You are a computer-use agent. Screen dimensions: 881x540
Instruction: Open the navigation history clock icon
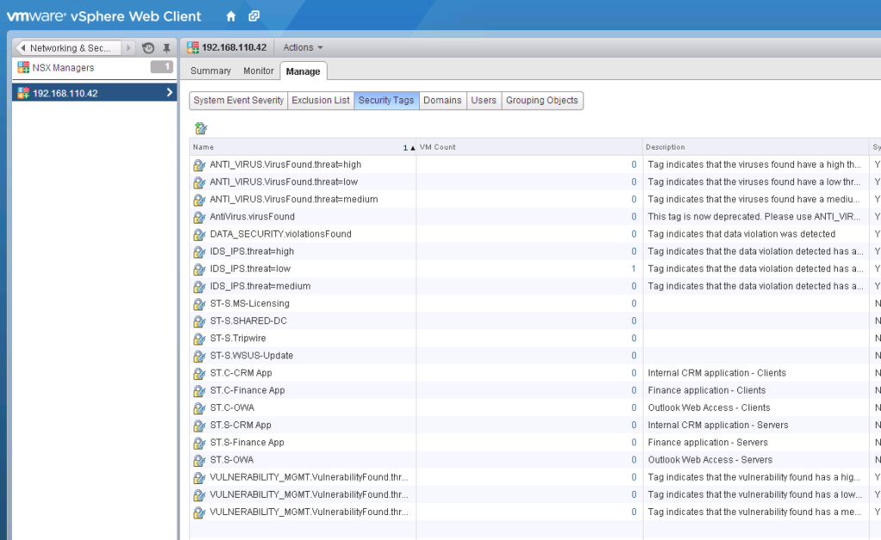[x=148, y=47]
